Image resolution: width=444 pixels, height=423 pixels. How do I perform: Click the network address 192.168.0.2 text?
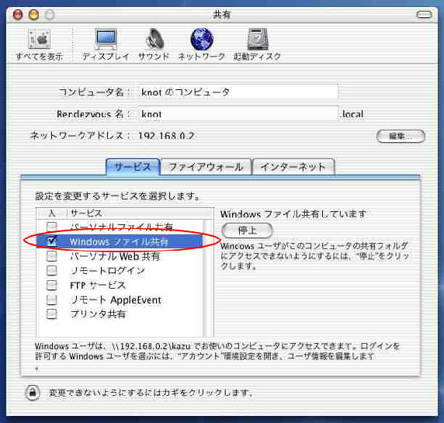pyautogui.click(x=166, y=136)
